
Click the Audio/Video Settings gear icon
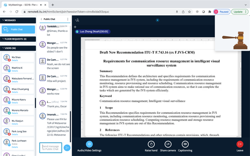tap(89, 144)
